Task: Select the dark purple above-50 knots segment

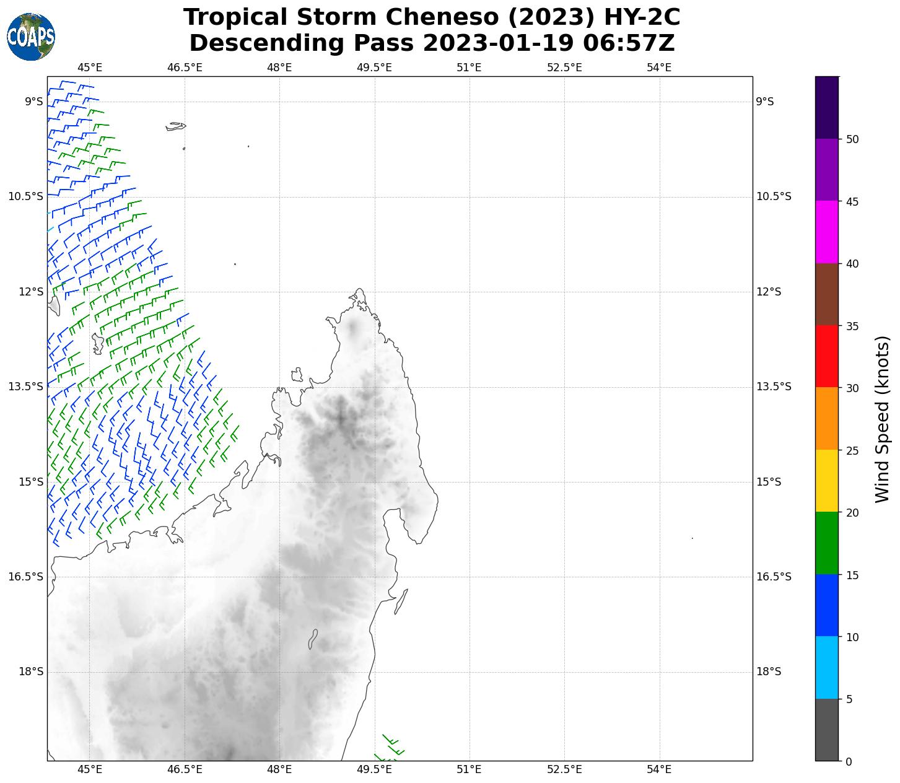Action: (826, 107)
